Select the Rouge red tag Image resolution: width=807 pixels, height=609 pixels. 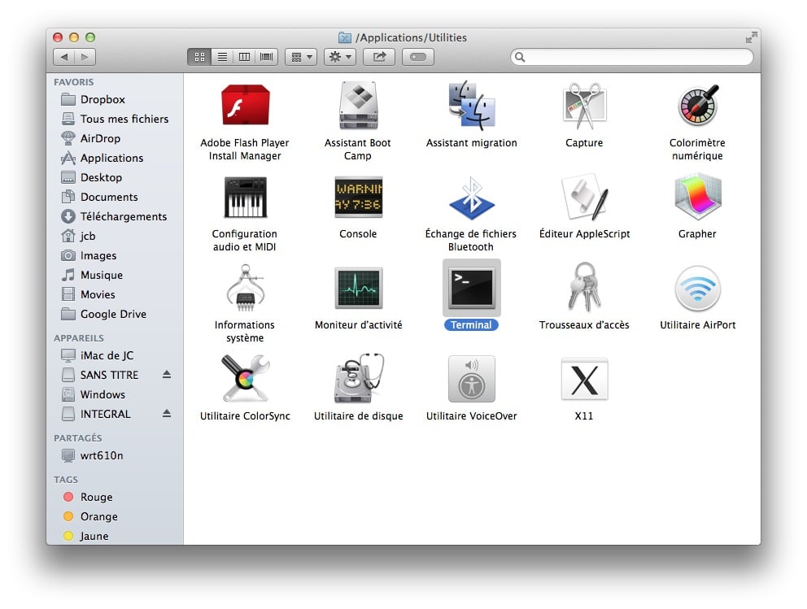coord(96,497)
